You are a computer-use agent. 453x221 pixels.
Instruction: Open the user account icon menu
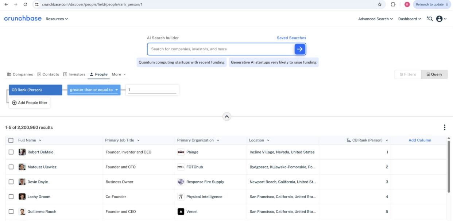click(441, 19)
